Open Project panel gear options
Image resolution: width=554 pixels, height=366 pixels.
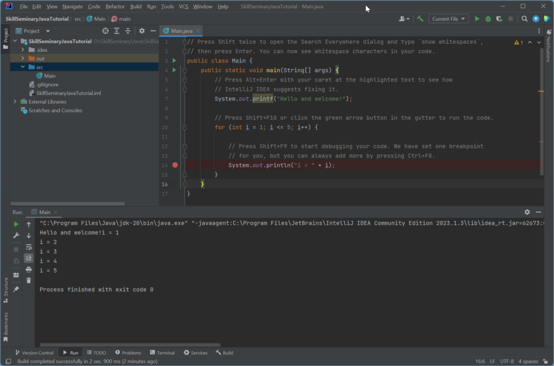(x=142, y=31)
